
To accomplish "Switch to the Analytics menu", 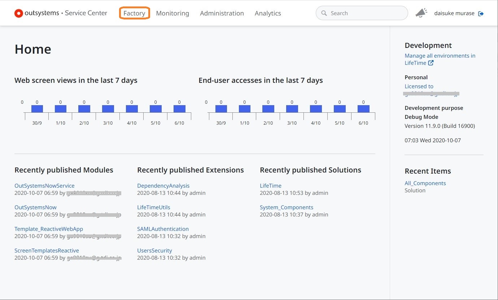I will click(x=268, y=13).
